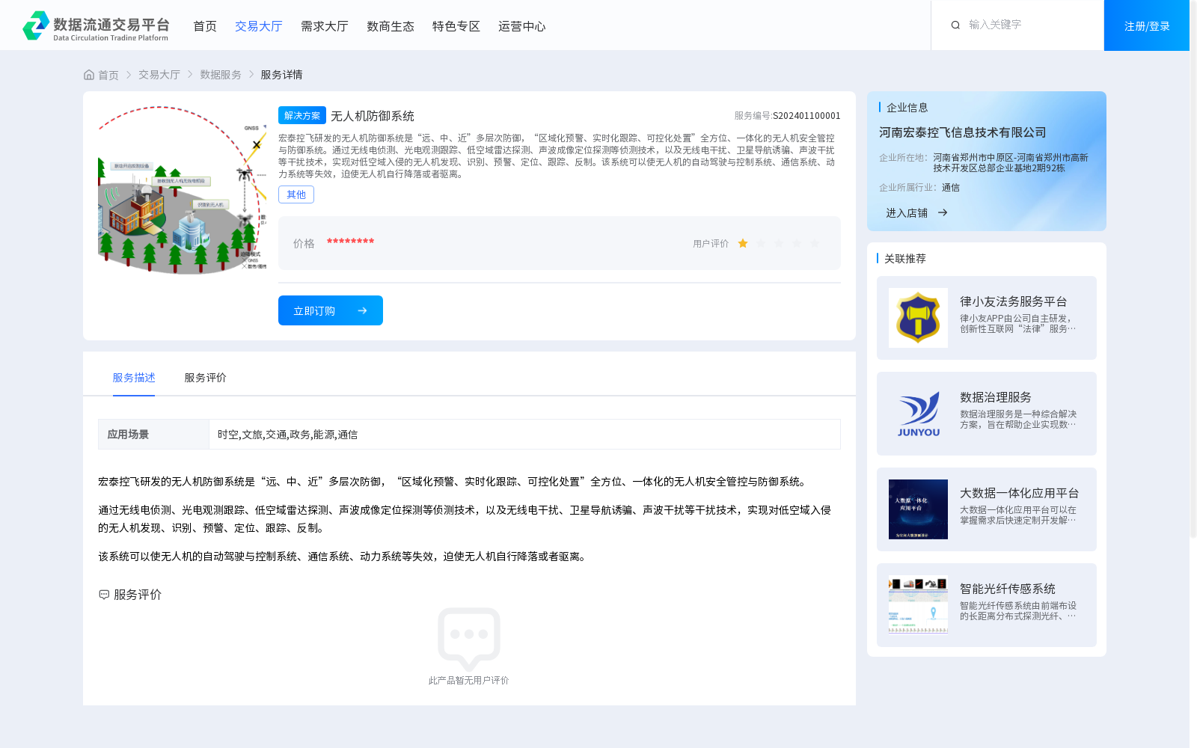This screenshot has width=1197, height=748.
Task: Click the 智能光纤传感系统 thumbnail
Action: click(918, 605)
